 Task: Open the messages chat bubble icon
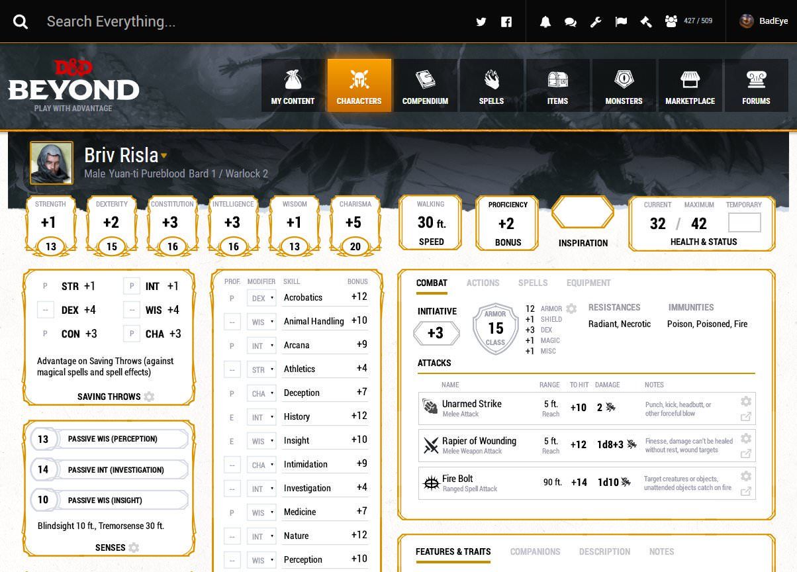570,22
